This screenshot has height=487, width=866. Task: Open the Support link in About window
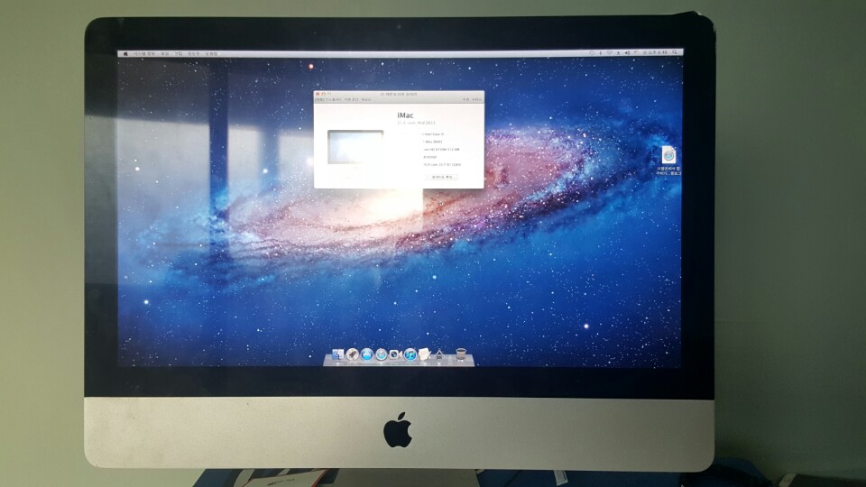(465, 99)
